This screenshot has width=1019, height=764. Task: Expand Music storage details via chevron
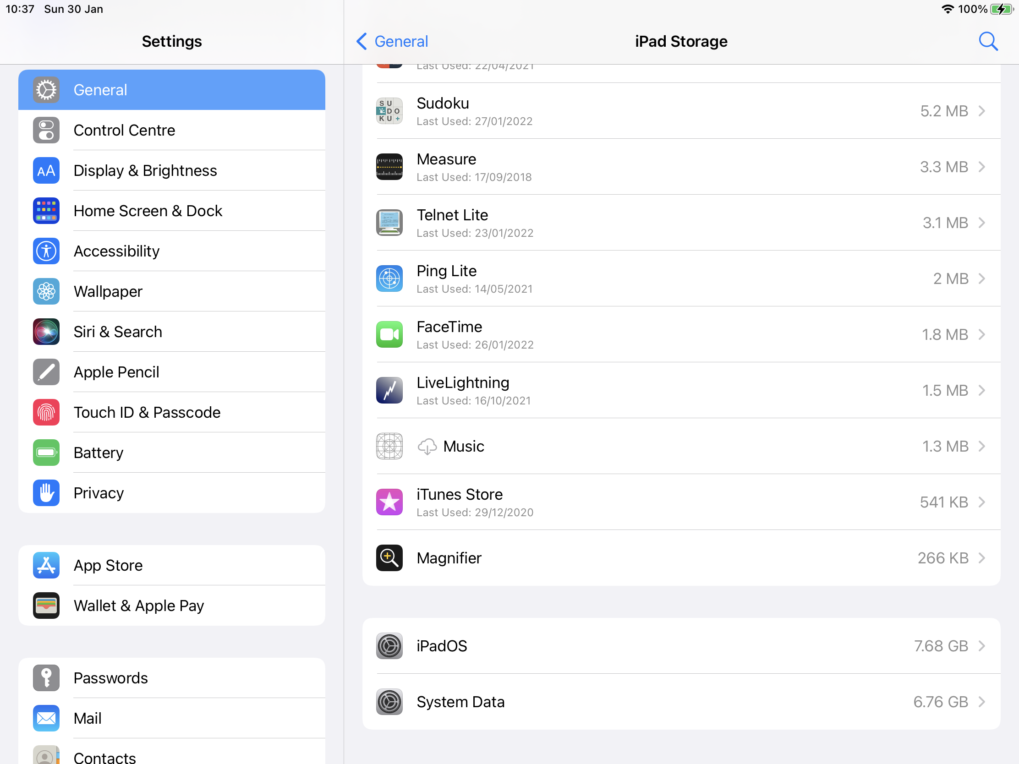point(982,446)
